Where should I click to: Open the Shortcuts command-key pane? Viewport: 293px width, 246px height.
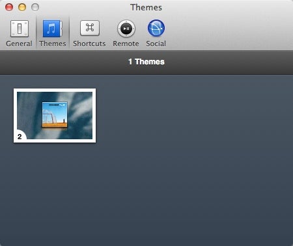tap(89, 33)
